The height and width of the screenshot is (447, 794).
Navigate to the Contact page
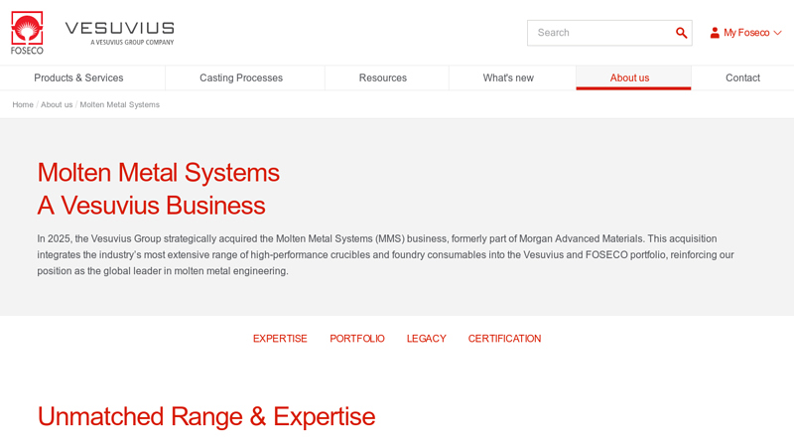pos(742,78)
